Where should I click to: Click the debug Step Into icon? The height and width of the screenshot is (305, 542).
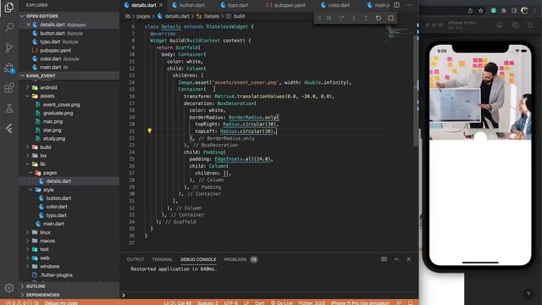point(354,18)
